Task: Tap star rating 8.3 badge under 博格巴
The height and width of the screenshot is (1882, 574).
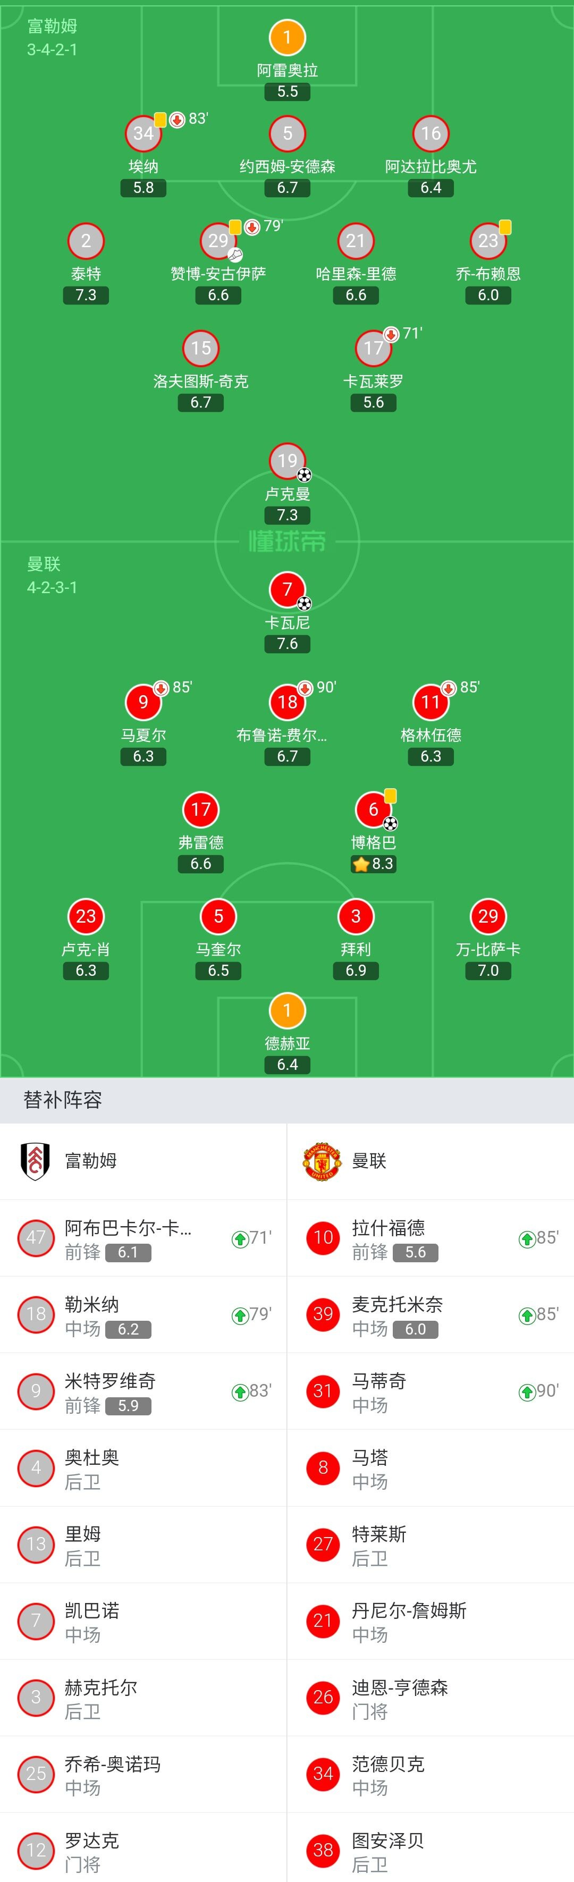Action: coord(373,864)
